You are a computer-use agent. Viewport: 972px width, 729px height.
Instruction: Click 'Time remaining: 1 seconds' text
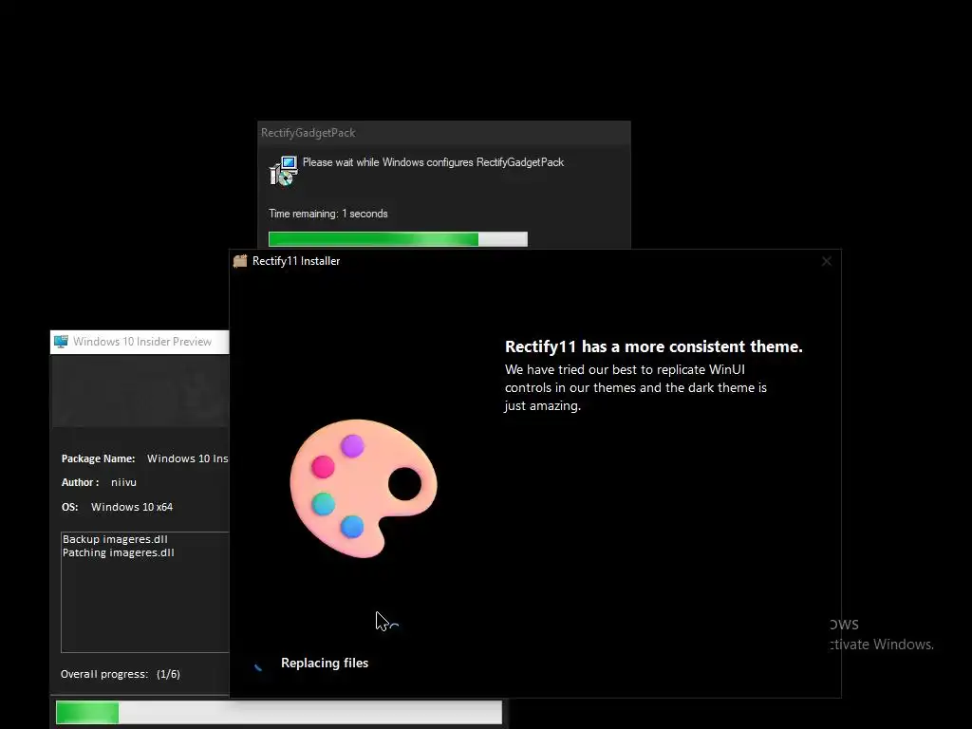point(327,214)
